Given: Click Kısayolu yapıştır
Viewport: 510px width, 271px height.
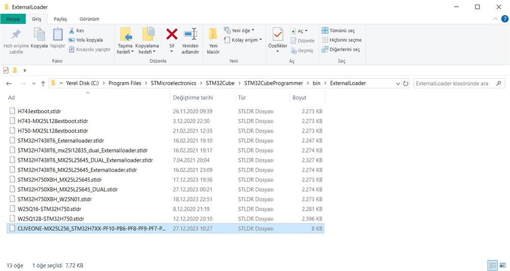Looking at the screenshot, I should (x=90, y=50).
